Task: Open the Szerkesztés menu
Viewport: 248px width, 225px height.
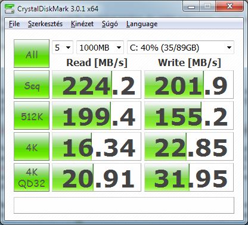Action: pyautogui.click(x=45, y=24)
